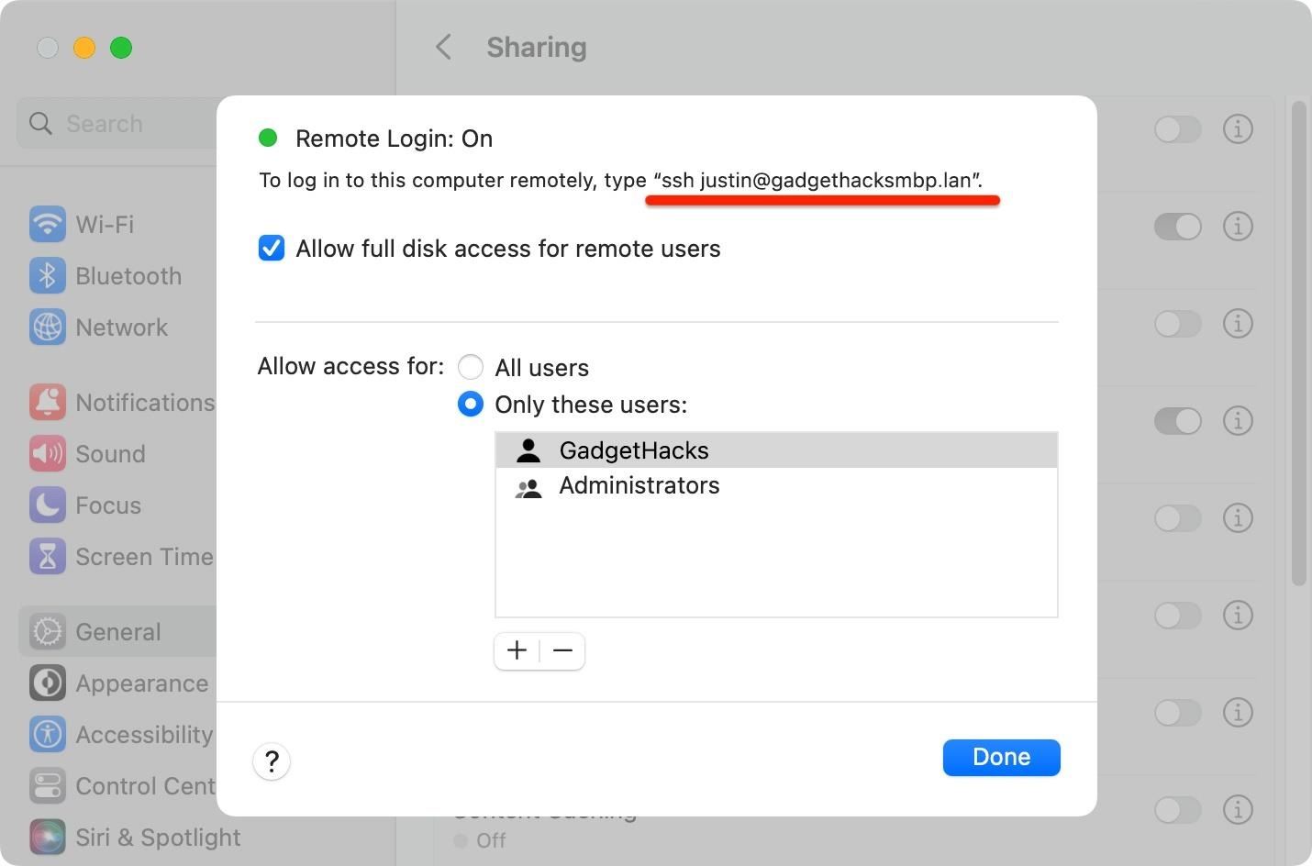Select the GadgetHacks user in the list
Image resolution: width=1312 pixels, height=866 pixels.
633,450
